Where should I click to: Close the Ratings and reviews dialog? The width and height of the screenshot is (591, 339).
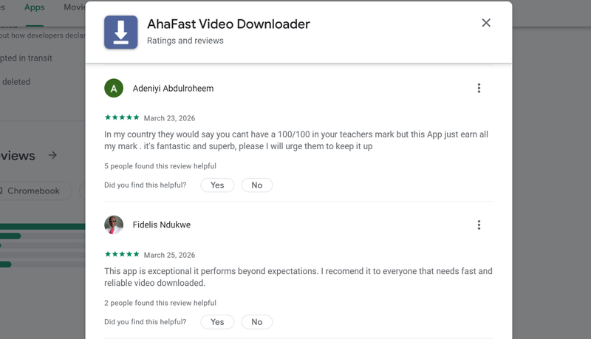(486, 23)
